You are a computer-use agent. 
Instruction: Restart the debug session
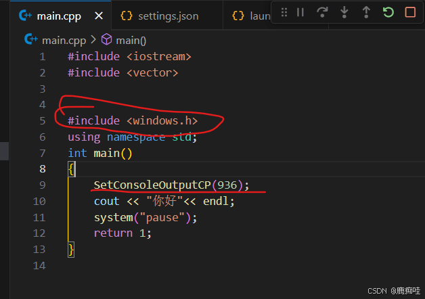tap(388, 12)
